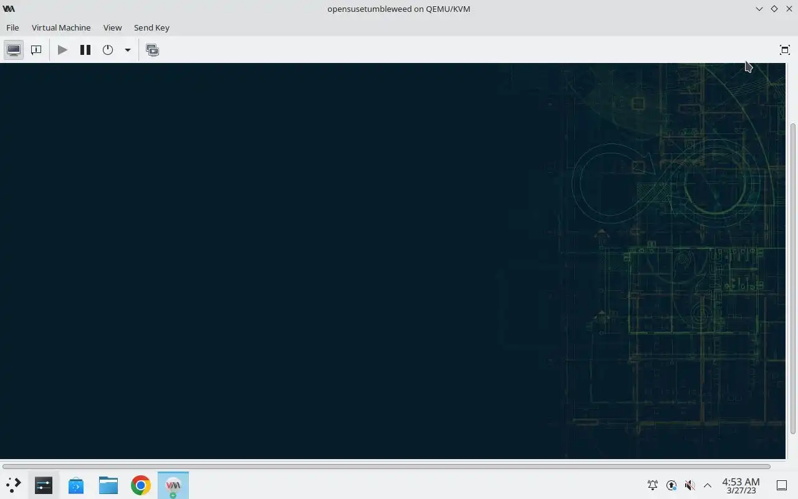Show virtual hardware details

(36, 50)
